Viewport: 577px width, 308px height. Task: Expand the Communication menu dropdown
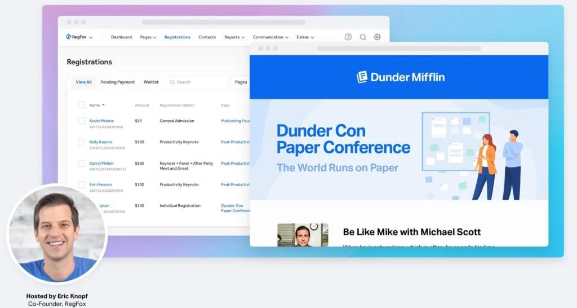pos(287,38)
